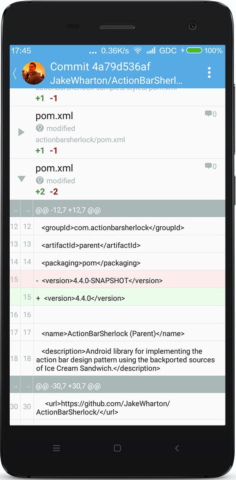Collapse the expanded pom.xml diff
Viewport: 236px width, 480px height.
tap(21, 179)
